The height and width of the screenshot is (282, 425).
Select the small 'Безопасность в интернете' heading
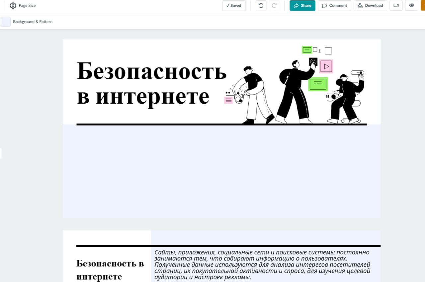click(x=110, y=270)
